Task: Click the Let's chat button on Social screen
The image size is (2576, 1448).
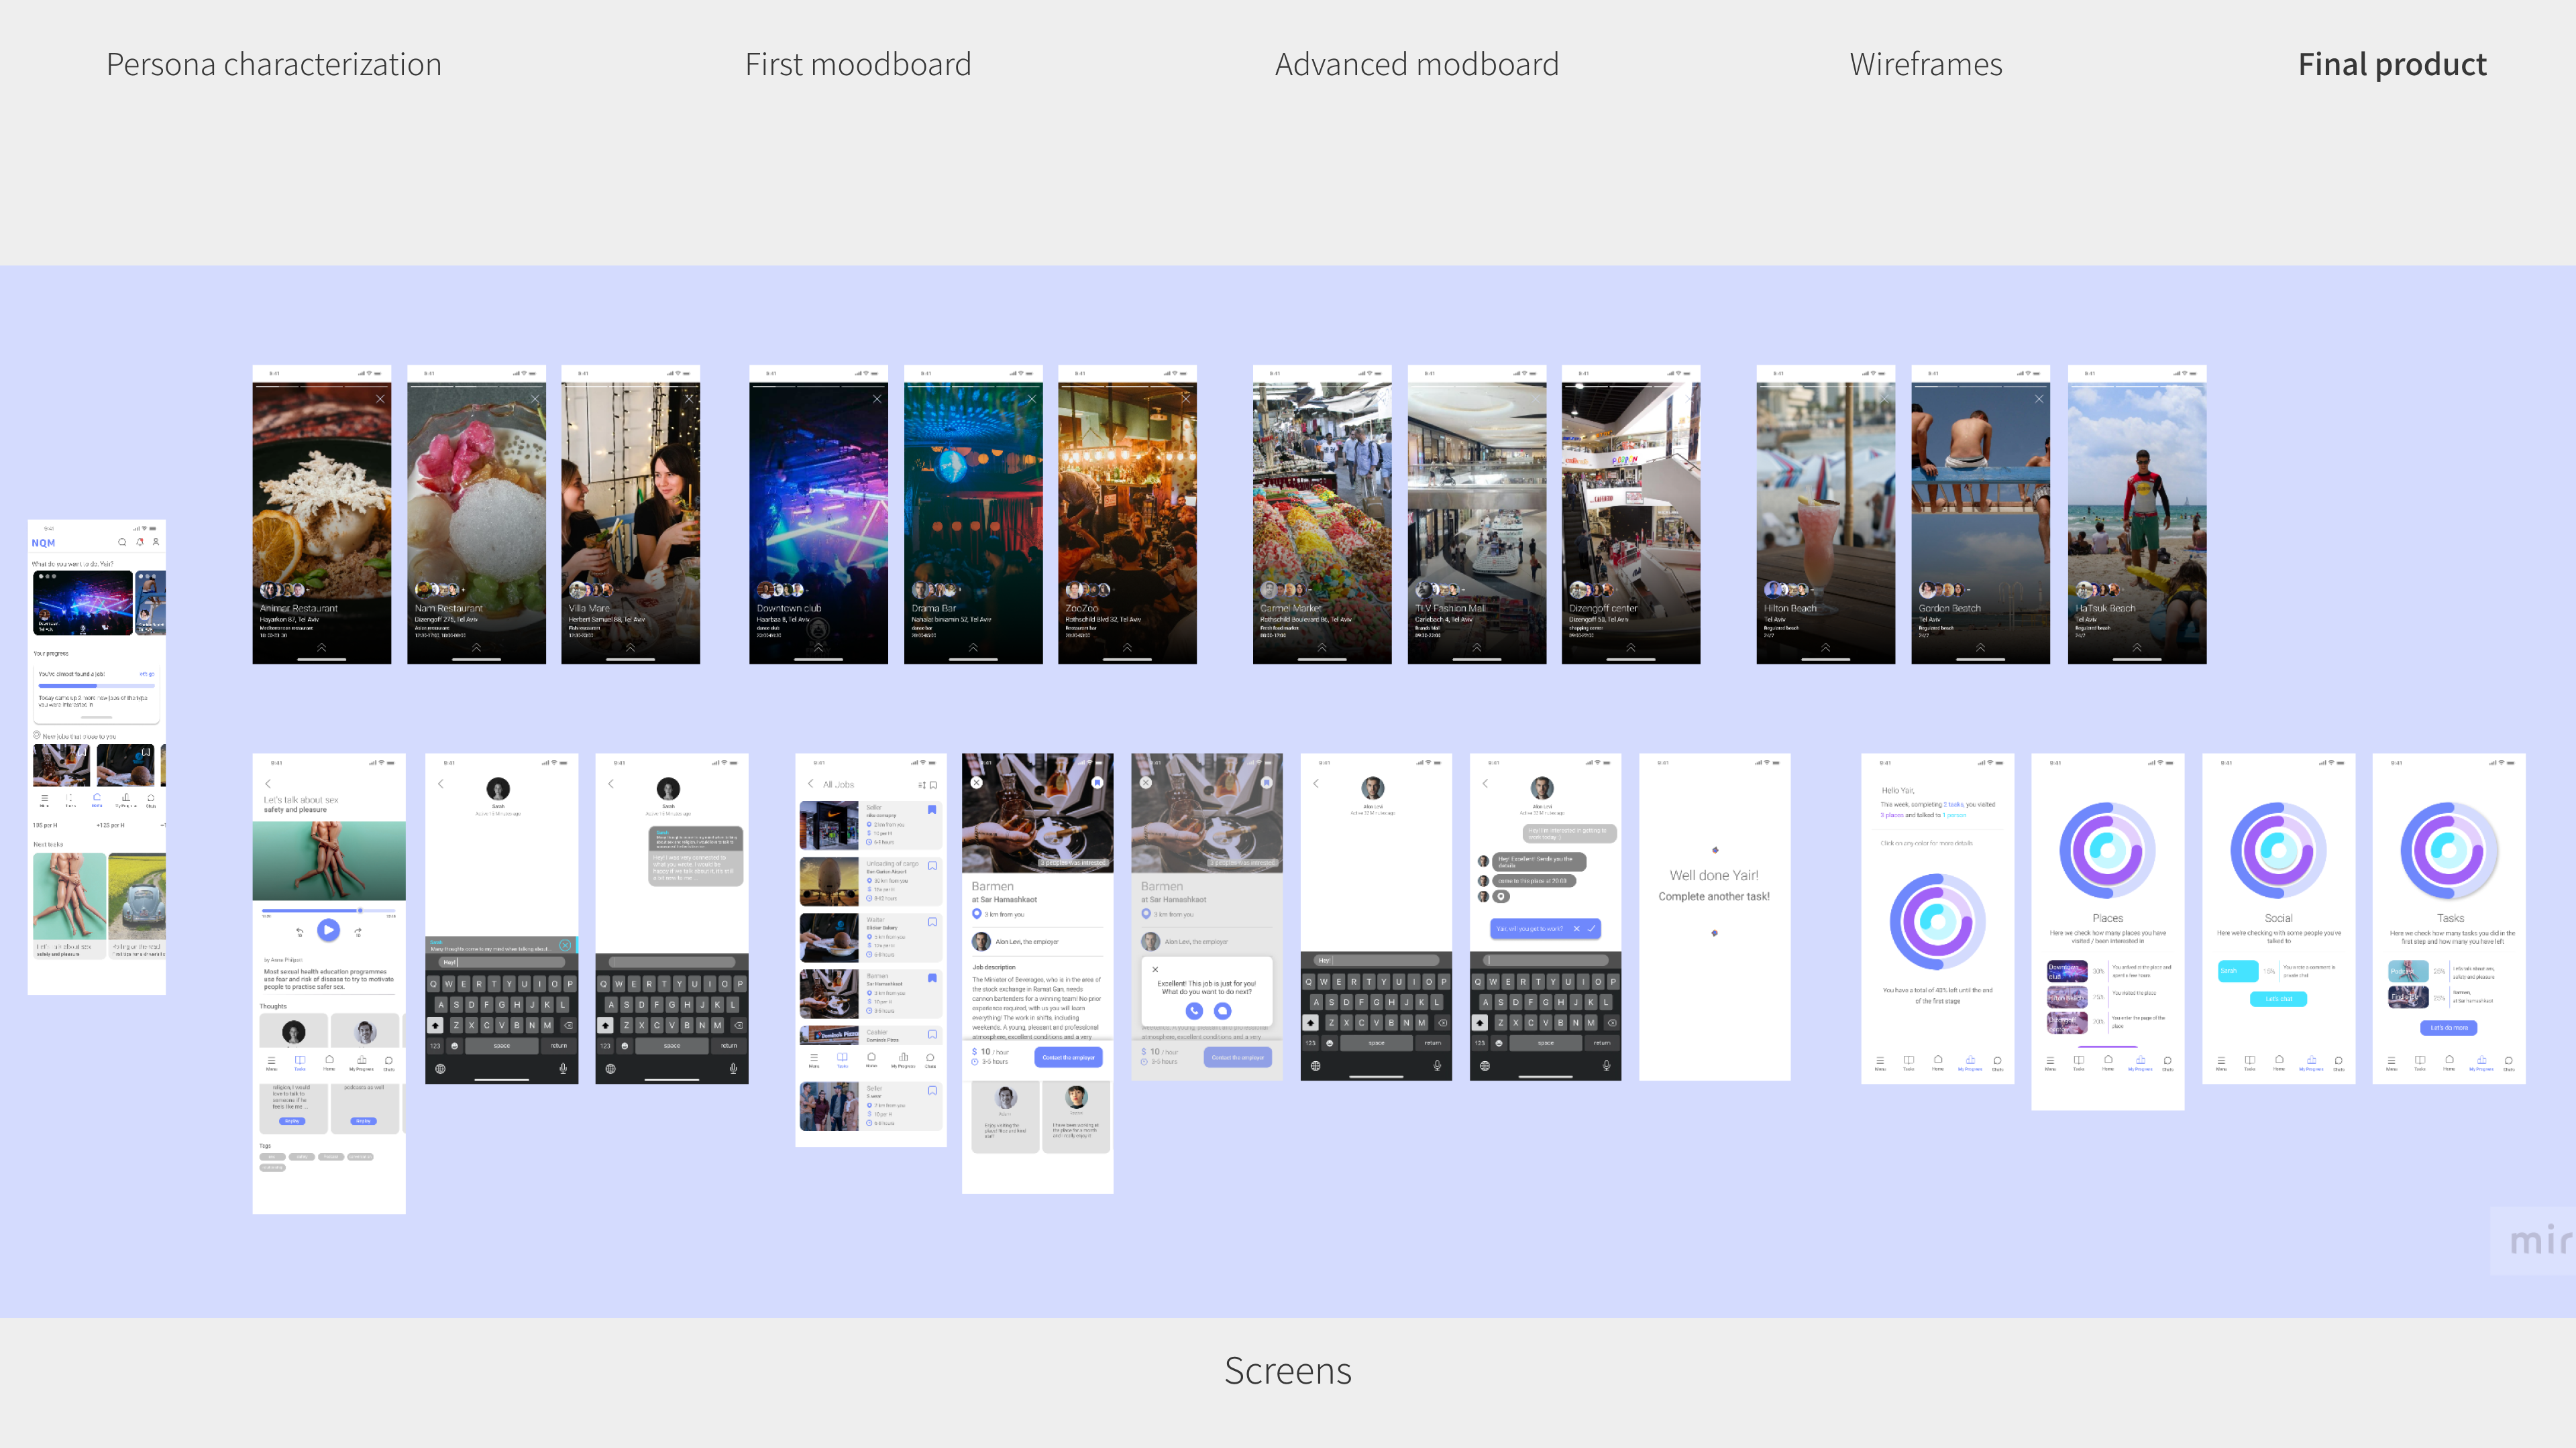Action: pos(2278,998)
